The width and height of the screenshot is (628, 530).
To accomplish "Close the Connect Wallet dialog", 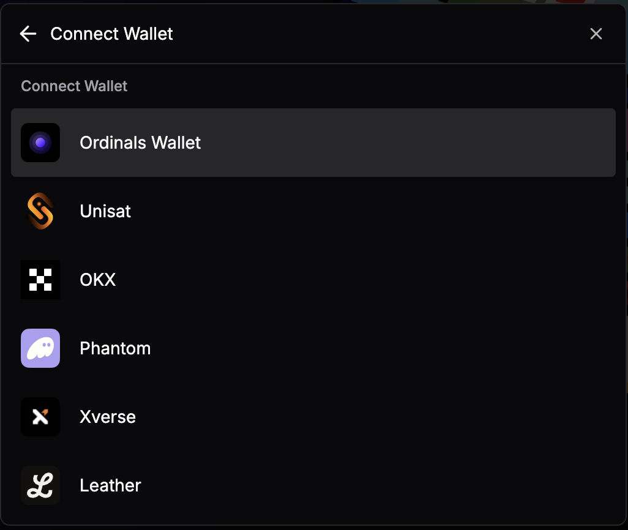I will click(x=596, y=34).
